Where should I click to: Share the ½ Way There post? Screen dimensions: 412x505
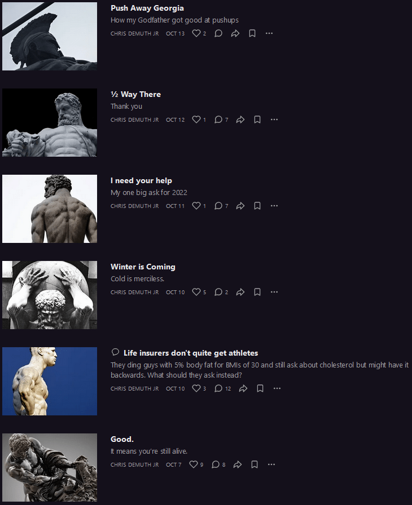pyautogui.click(x=240, y=119)
